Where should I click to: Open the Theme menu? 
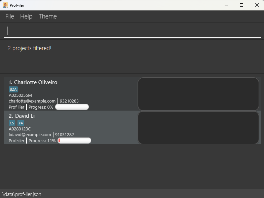(48, 16)
